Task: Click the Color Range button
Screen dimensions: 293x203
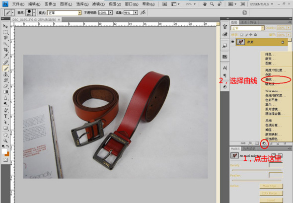Action: click(x=271, y=193)
